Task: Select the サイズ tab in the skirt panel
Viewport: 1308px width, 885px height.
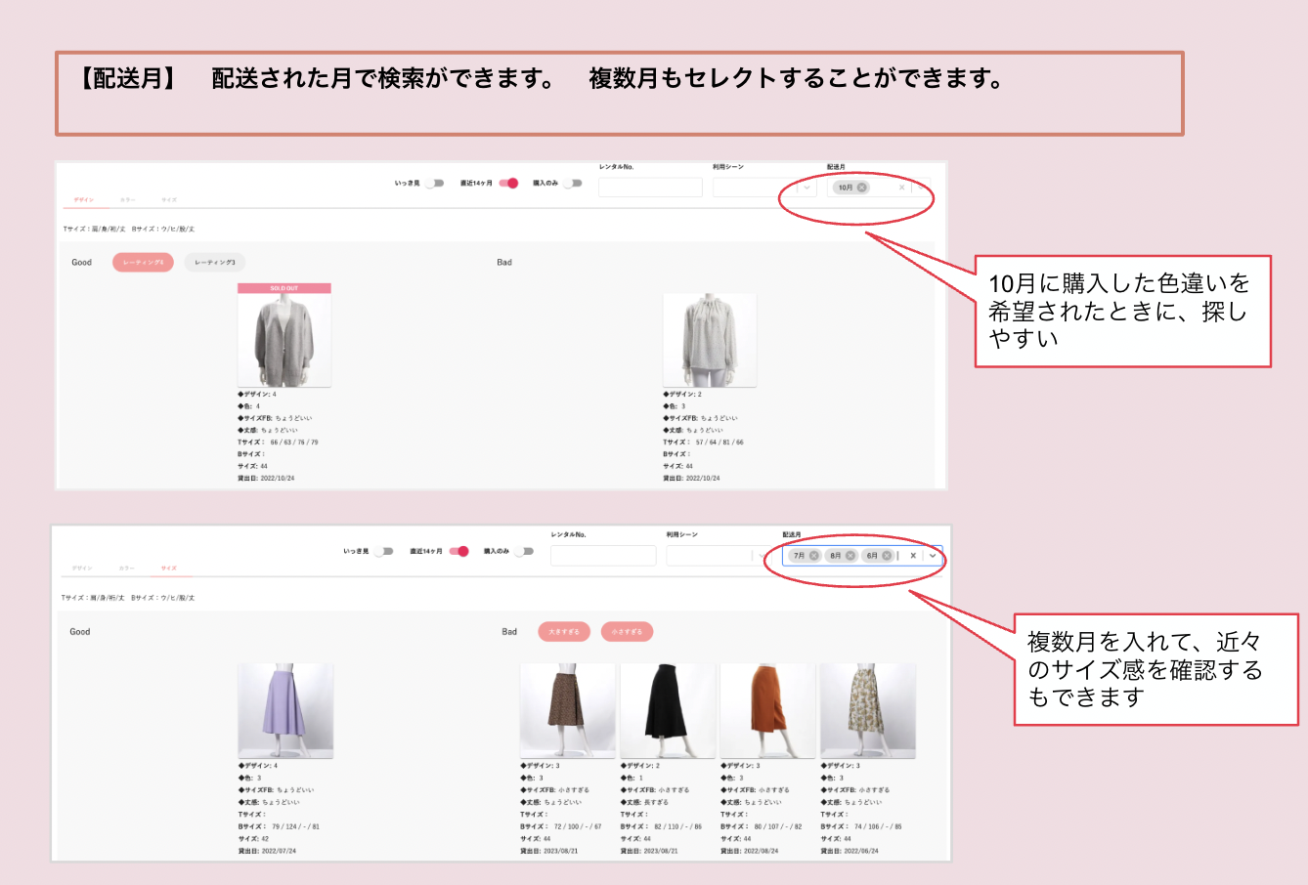Action: 169,569
